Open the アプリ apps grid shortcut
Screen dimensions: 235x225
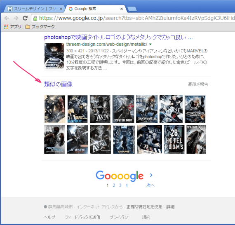pos(12,27)
